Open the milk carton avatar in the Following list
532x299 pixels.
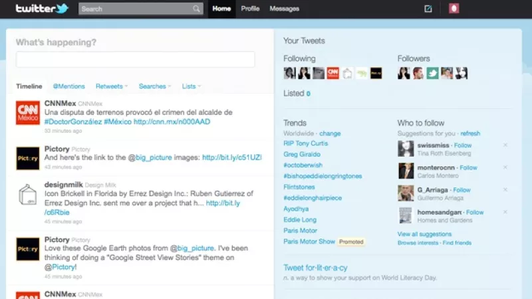pyautogui.click(x=347, y=73)
